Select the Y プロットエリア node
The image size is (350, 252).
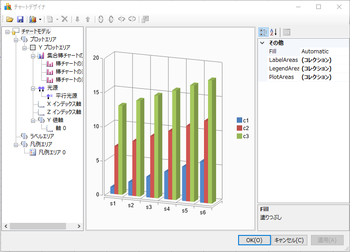point(54,48)
